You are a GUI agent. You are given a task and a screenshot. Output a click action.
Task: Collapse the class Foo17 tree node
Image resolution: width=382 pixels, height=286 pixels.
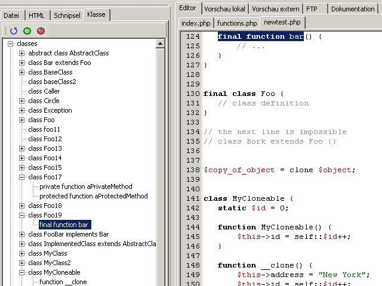[x=22, y=177]
